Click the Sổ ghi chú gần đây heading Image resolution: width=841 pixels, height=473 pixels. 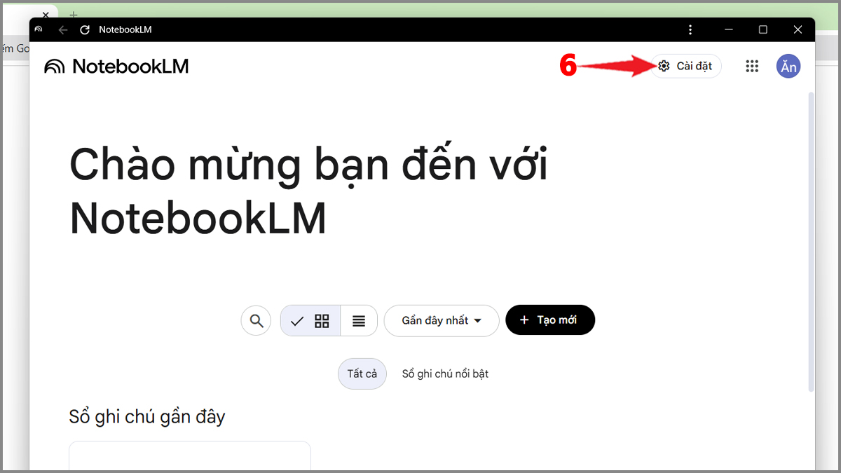click(x=147, y=417)
